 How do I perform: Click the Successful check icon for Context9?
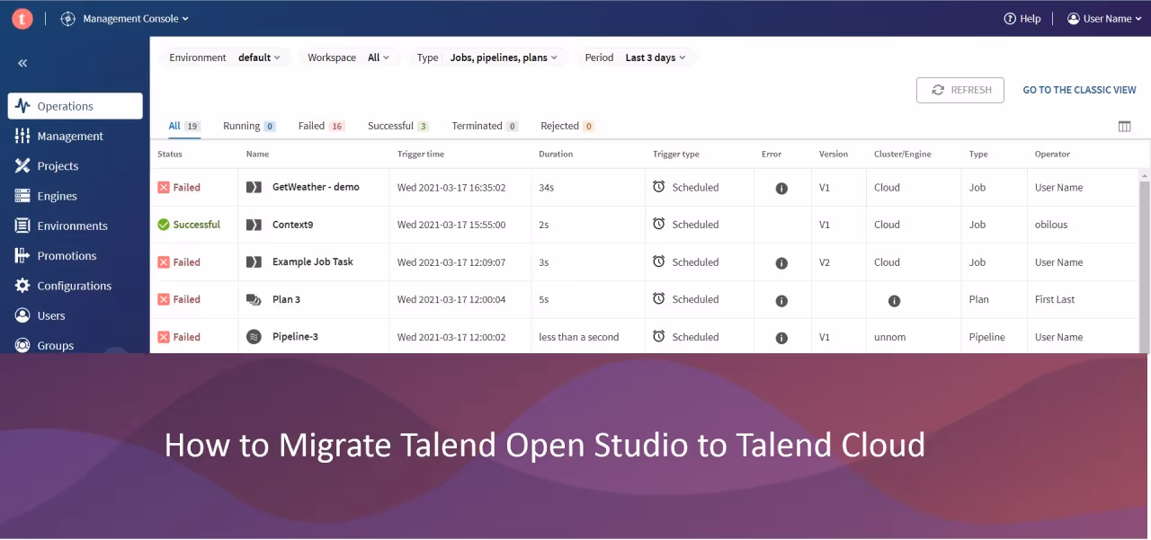click(164, 225)
